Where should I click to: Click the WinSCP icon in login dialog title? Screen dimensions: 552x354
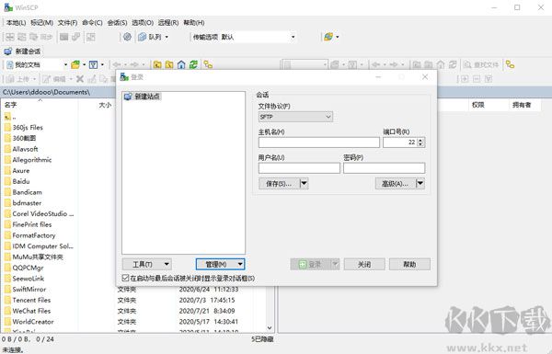124,76
